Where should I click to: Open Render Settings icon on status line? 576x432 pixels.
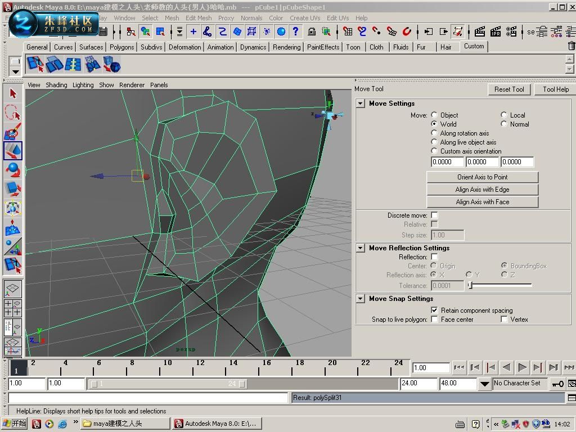point(511,32)
